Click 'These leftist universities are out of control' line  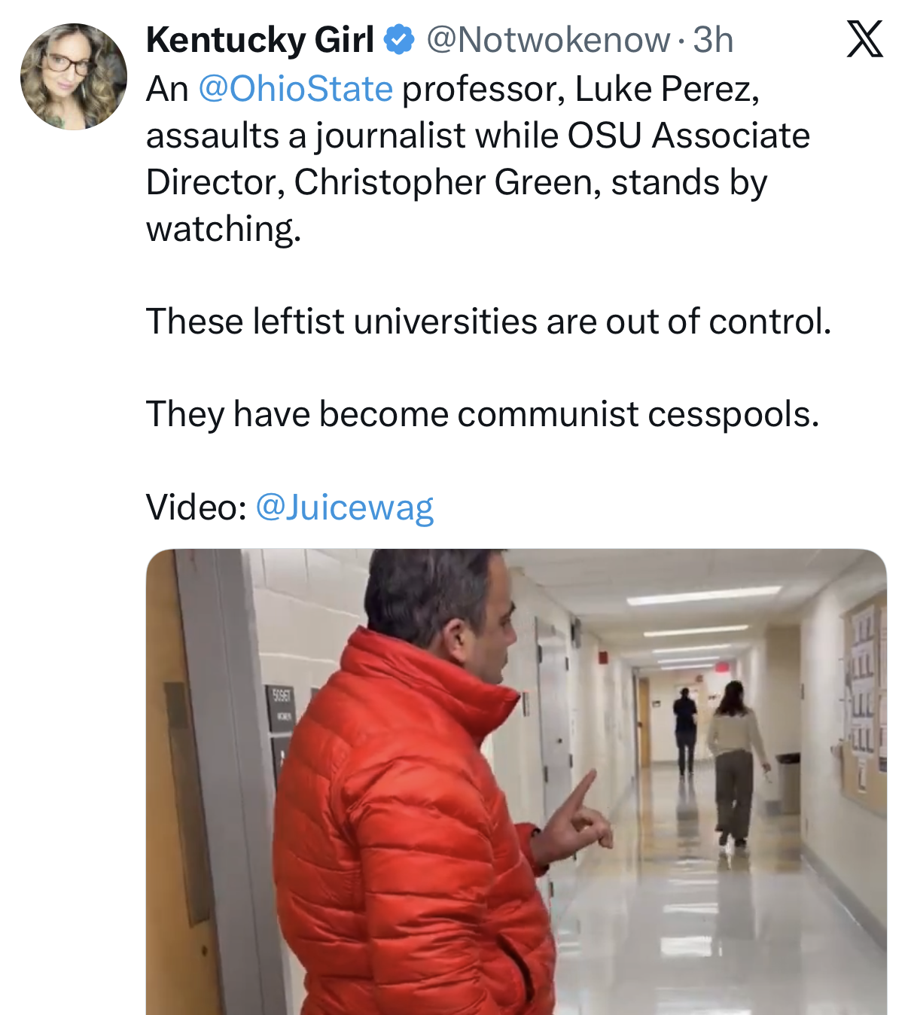489,322
